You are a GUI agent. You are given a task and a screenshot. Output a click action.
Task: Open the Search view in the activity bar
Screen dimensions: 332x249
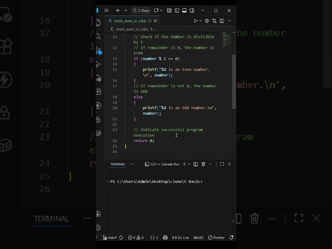point(98,36)
